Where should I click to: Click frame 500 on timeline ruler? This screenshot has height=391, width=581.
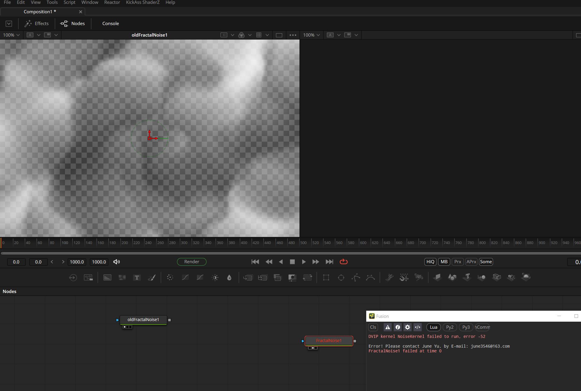(x=303, y=243)
